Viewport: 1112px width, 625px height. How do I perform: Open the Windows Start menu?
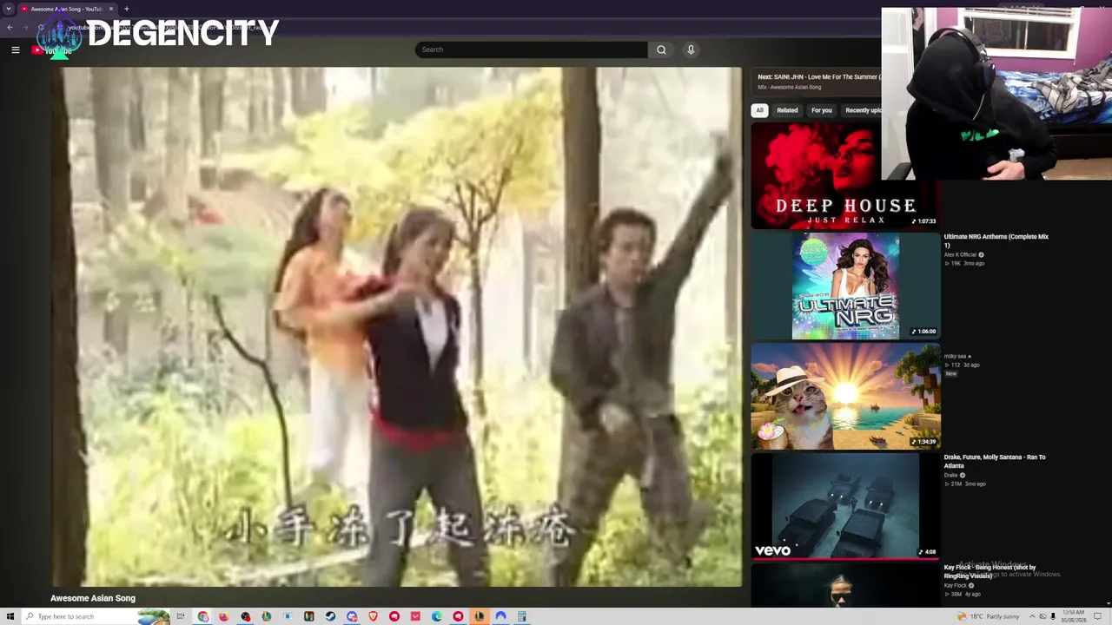[x=10, y=616]
